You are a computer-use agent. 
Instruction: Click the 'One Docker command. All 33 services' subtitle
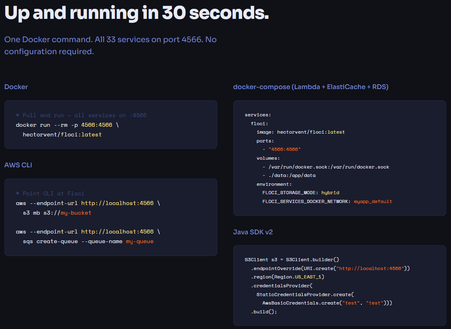point(110,45)
